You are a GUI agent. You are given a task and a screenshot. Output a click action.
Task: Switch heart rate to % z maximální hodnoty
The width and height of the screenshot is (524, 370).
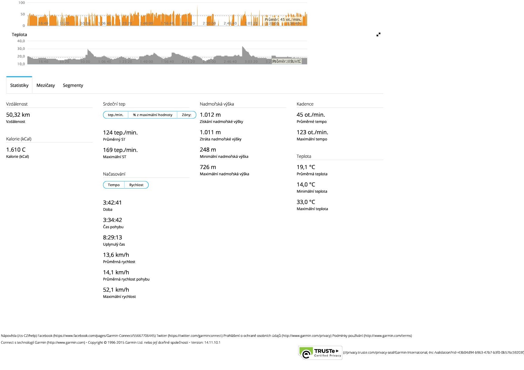click(152, 115)
